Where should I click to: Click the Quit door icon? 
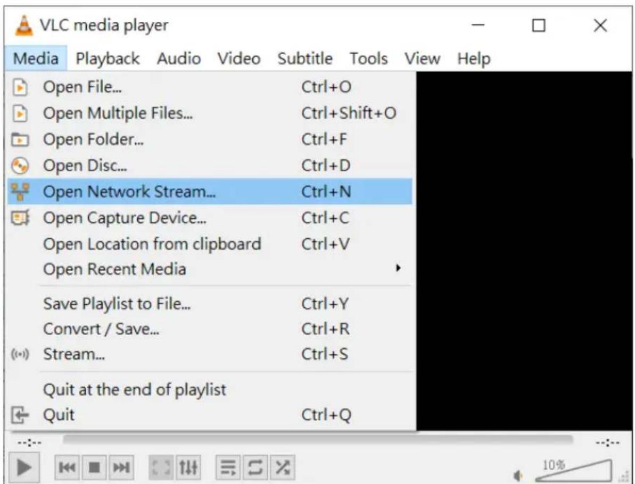click(20, 415)
